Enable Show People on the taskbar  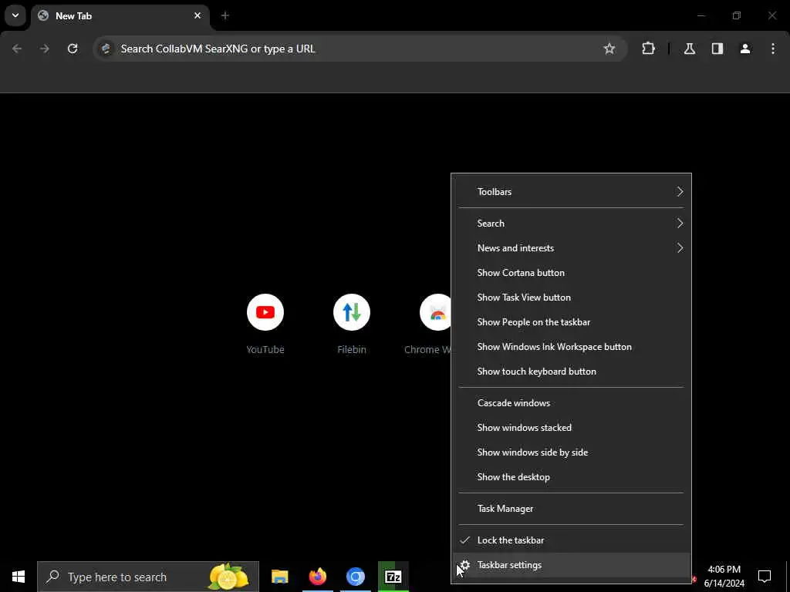click(x=572, y=321)
